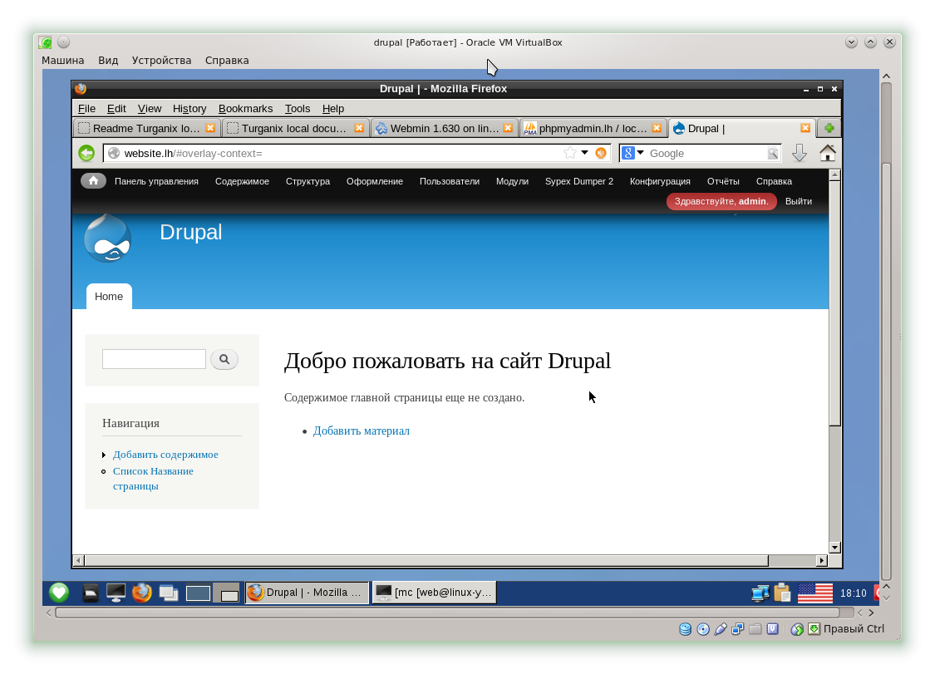Switch to the Readme Turganix tab
Screen dimensions: 935x674
[146, 128]
